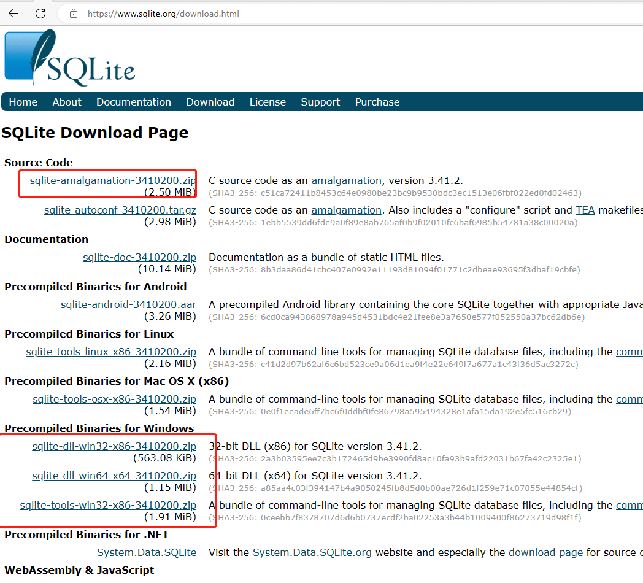The width and height of the screenshot is (643, 583).
Task: Click SHA3-256 hash starting a85aa4c03f3
Action: [395, 488]
